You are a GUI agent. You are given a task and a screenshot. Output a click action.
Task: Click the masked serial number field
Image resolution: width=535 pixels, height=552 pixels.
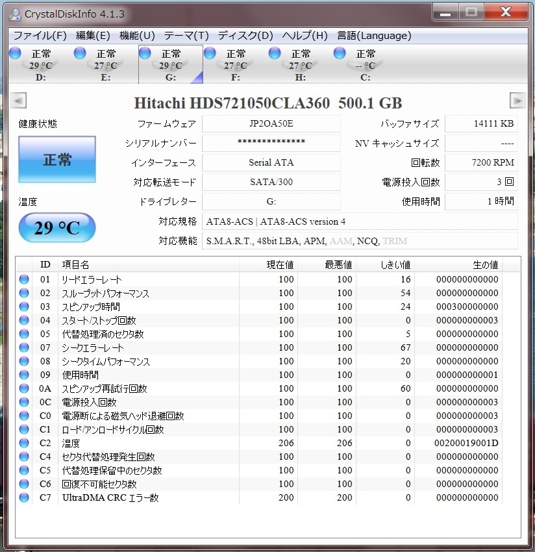[x=271, y=143]
